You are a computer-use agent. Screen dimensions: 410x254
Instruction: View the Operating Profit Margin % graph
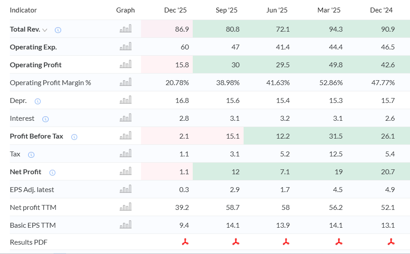125,82
